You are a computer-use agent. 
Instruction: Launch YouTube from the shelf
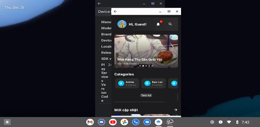(x=113, y=122)
